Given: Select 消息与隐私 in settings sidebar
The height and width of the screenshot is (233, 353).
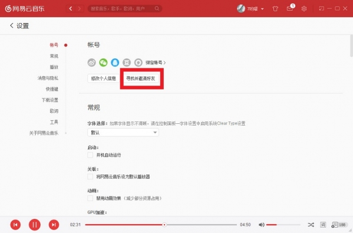Looking at the screenshot, I should 48,78.
